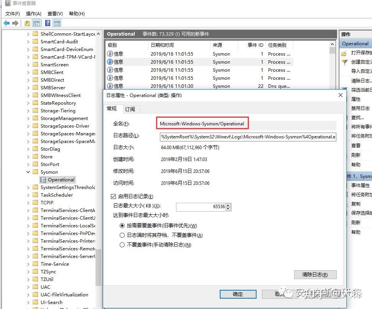Click the 清除日志(R) button
Screen dimensions: 372x309
[x=315, y=274]
